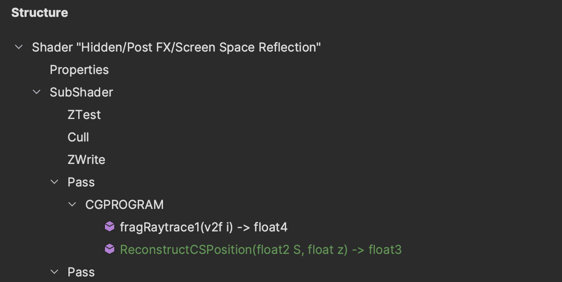This screenshot has width=562, height=282.
Task: Navigate to fragRaytrace1(v2f i) function text
Action: 203,227
